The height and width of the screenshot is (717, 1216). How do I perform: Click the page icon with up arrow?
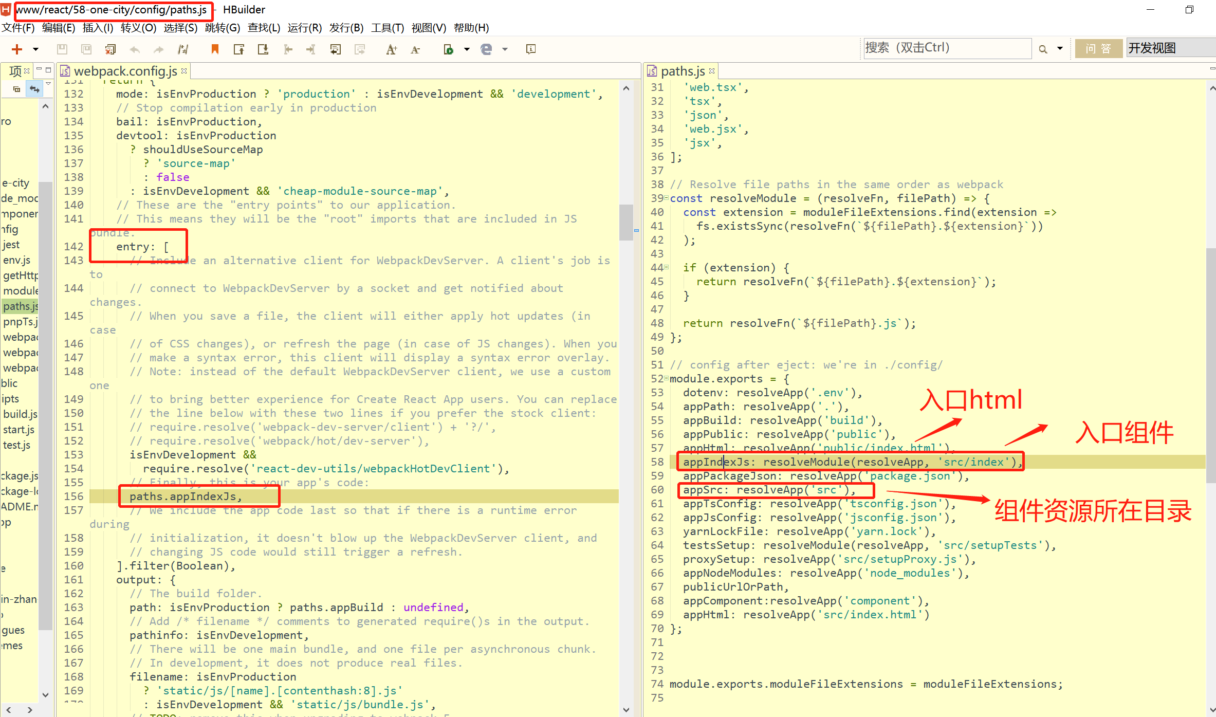[239, 49]
